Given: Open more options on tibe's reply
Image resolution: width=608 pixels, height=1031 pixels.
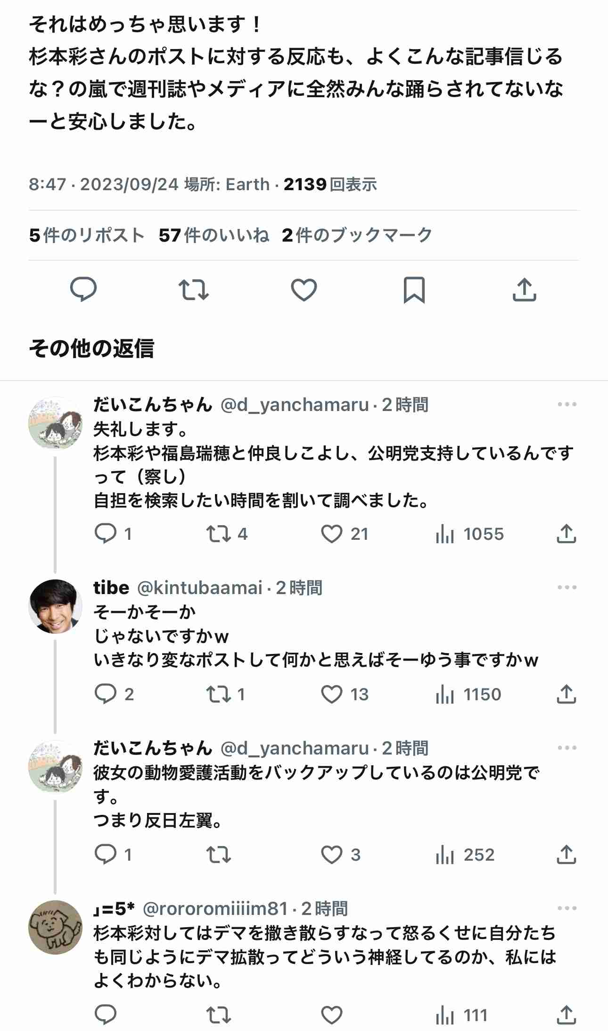Looking at the screenshot, I should point(567,587).
